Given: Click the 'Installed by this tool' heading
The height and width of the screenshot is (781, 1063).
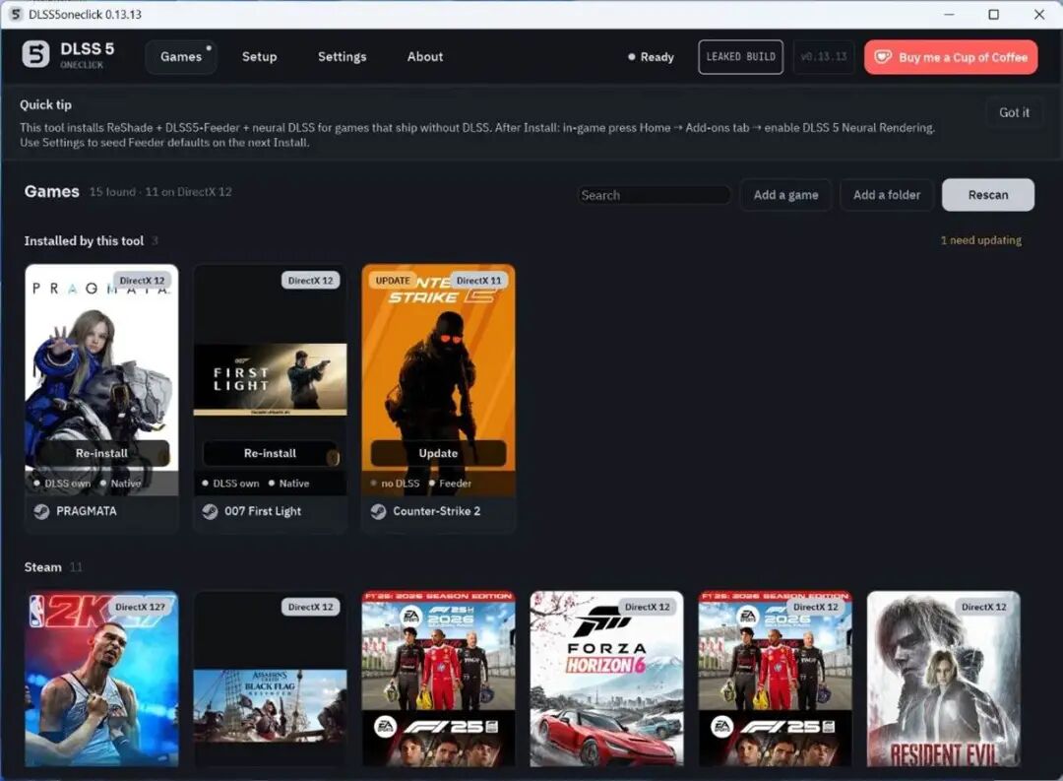Looking at the screenshot, I should point(84,241).
